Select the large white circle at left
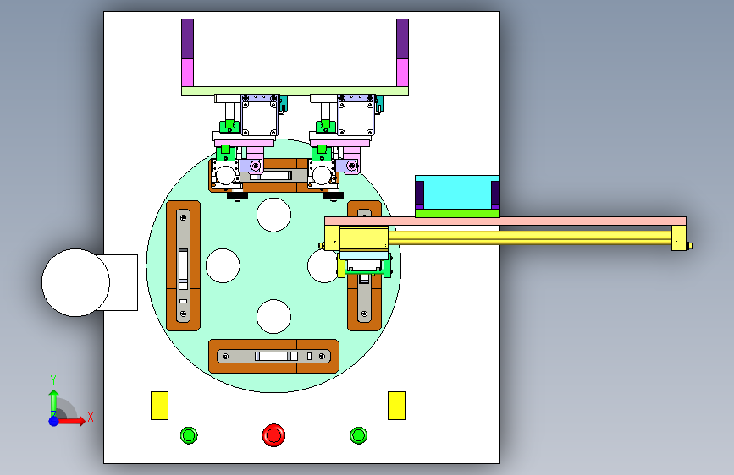The height and width of the screenshot is (475, 734). coord(76,282)
